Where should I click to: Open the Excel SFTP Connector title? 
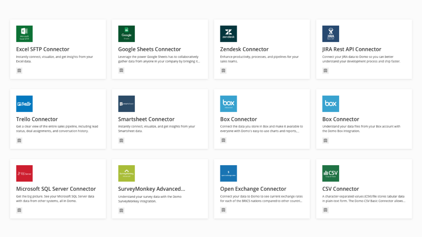tap(43, 49)
